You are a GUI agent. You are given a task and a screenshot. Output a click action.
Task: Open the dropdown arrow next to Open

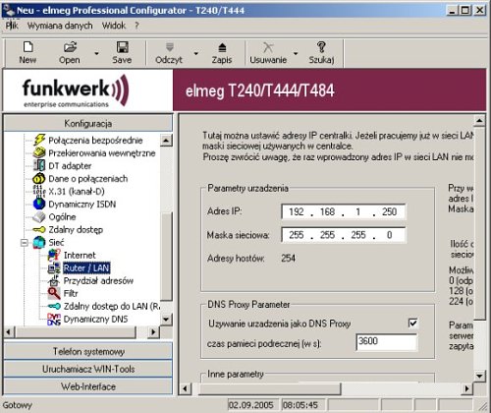point(96,53)
